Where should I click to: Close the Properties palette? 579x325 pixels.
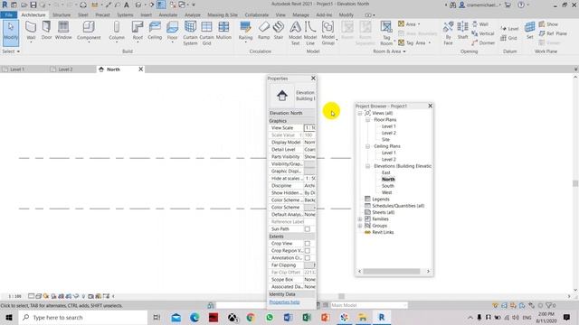(313, 79)
